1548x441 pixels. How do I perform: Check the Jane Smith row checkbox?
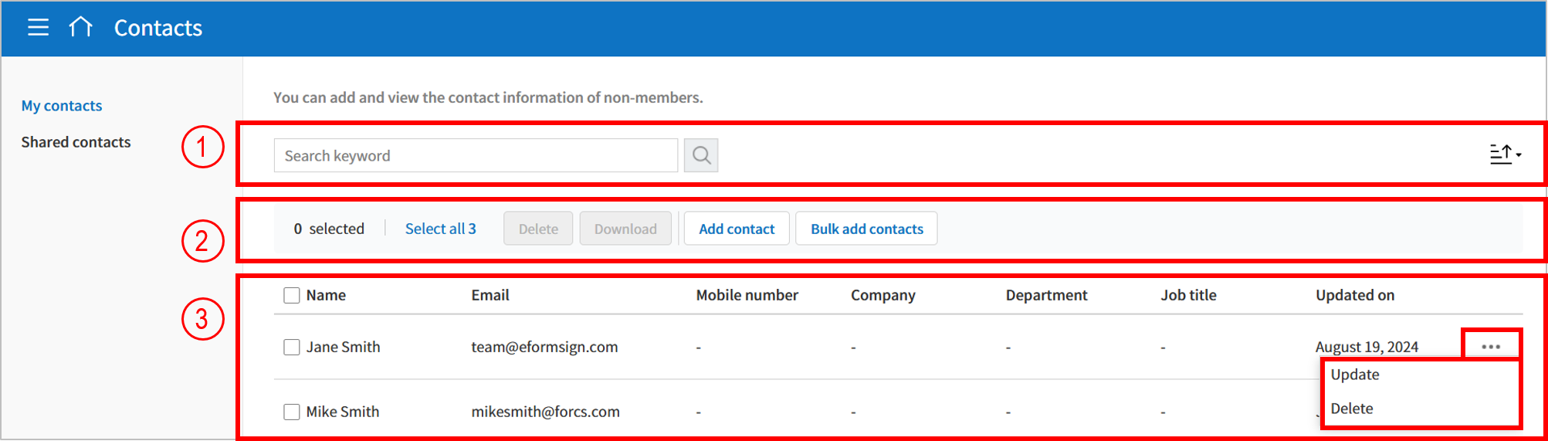pos(292,347)
